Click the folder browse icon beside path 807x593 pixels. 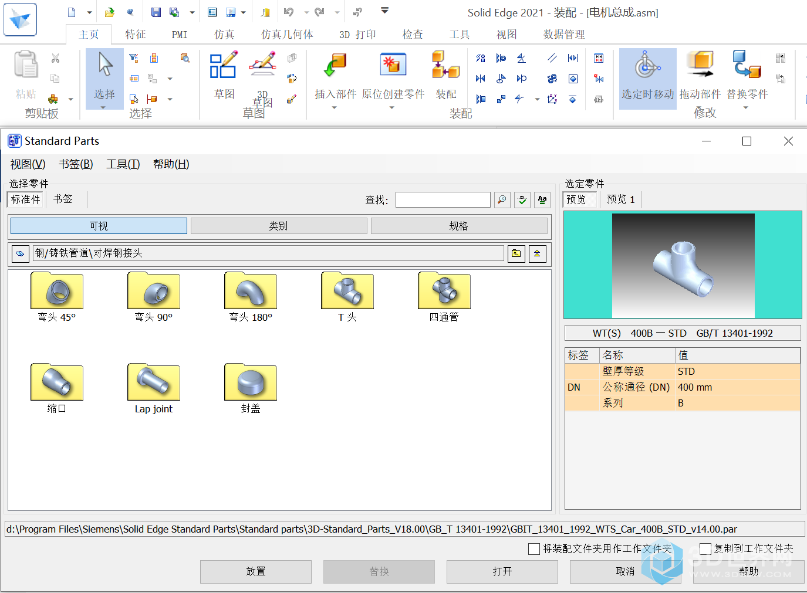[516, 253]
